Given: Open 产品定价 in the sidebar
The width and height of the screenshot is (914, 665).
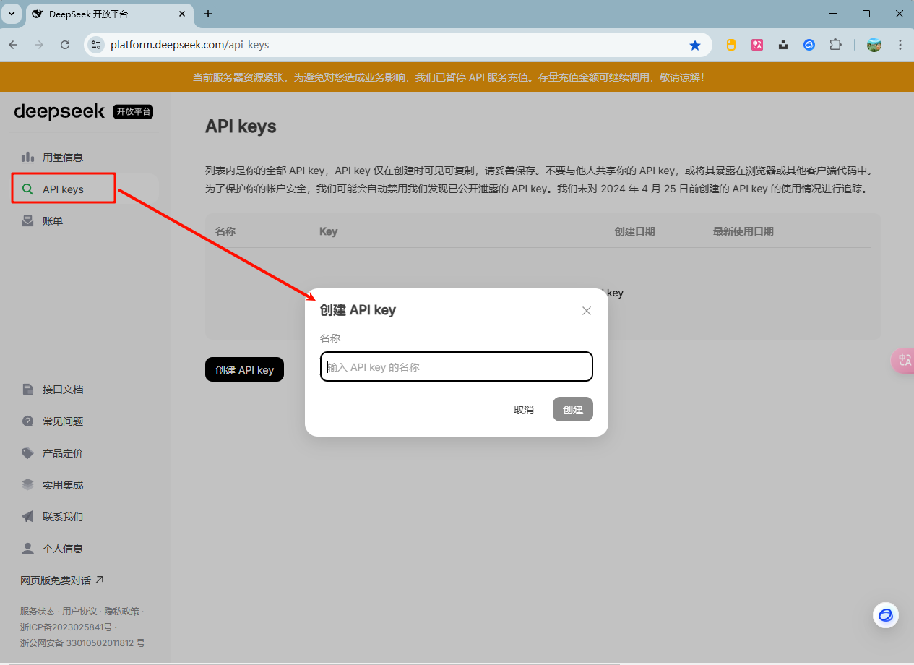Looking at the screenshot, I should coord(85,453).
